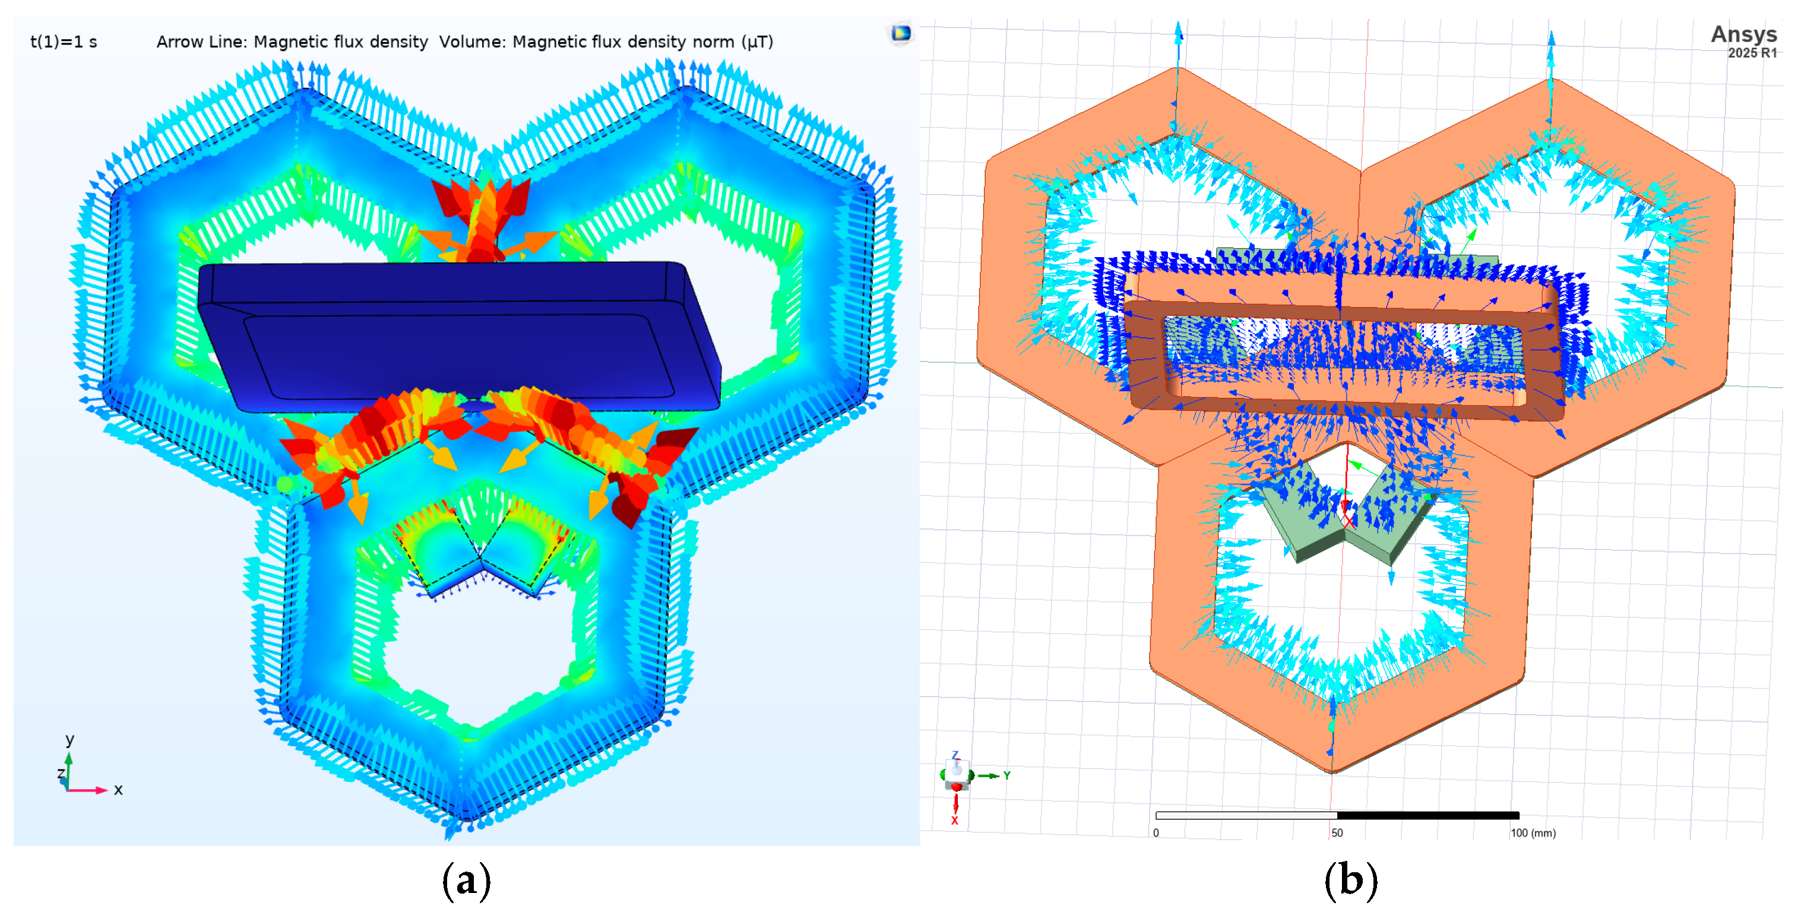
Task: Click the Ansys orientation triad gizmo
Action: 974,788
